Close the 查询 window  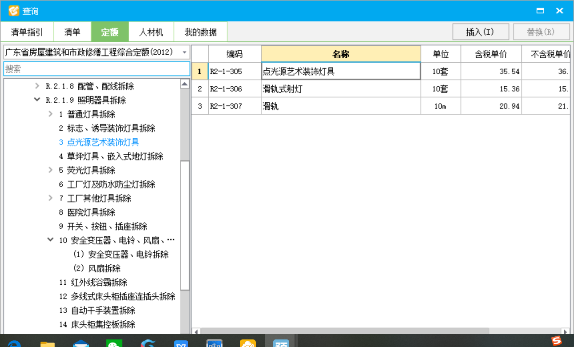tap(560, 11)
